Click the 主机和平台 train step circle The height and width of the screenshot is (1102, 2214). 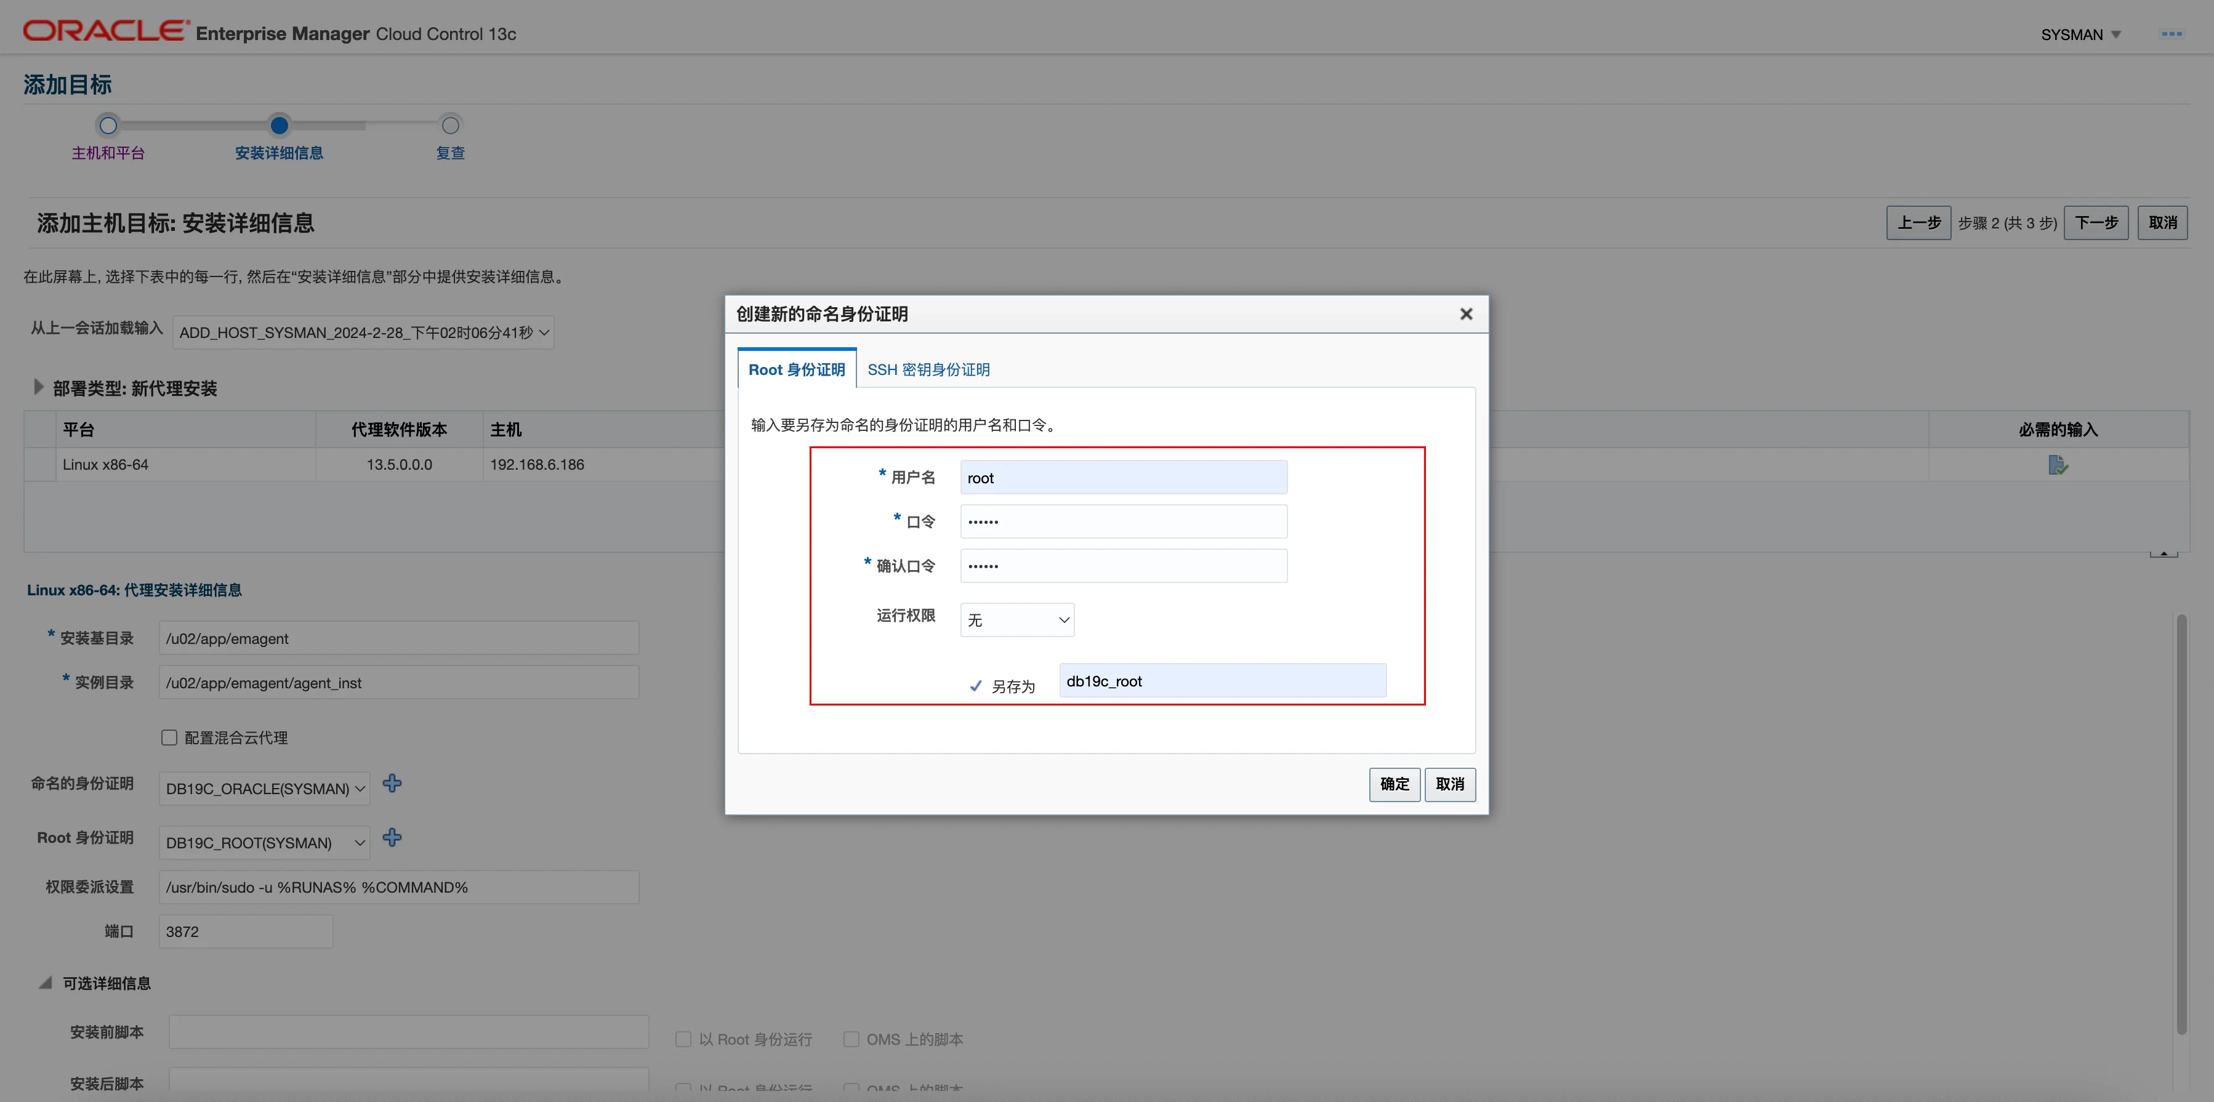point(107,126)
